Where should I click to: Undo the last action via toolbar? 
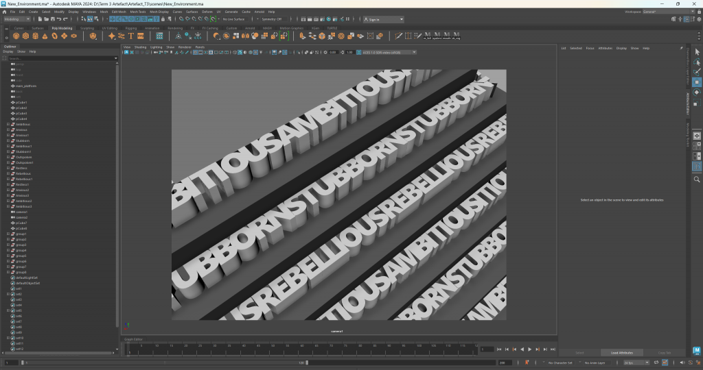pyautogui.click(x=59, y=19)
